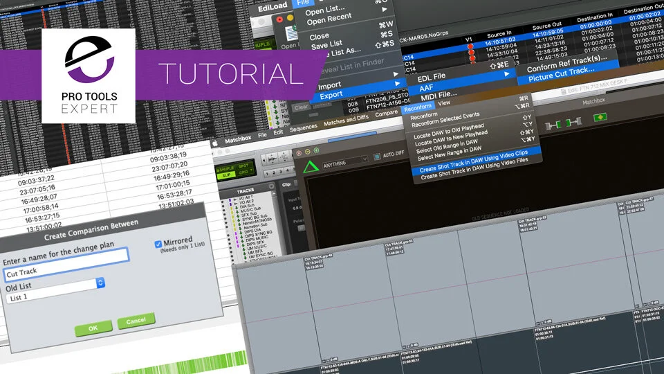
Task: Choose AAF in the Export submenu
Action: coord(426,88)
